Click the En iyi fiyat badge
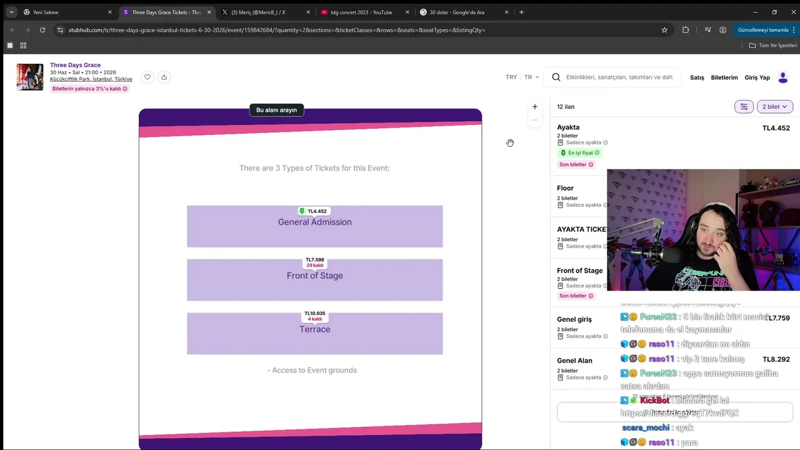The width and height of the screenshot is (800, 450). pos(579,153)
